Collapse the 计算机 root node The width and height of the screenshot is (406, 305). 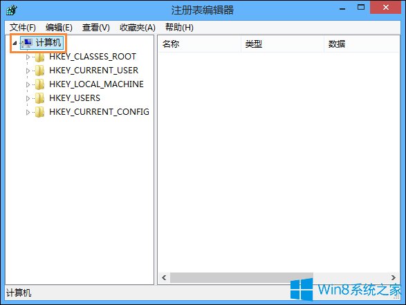[15, 43]
